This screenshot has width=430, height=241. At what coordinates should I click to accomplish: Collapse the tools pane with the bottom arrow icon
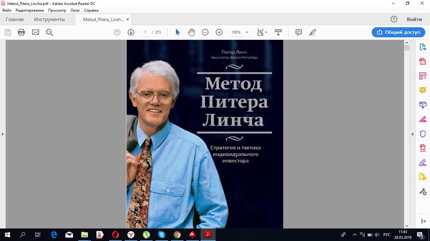point(423,221)
